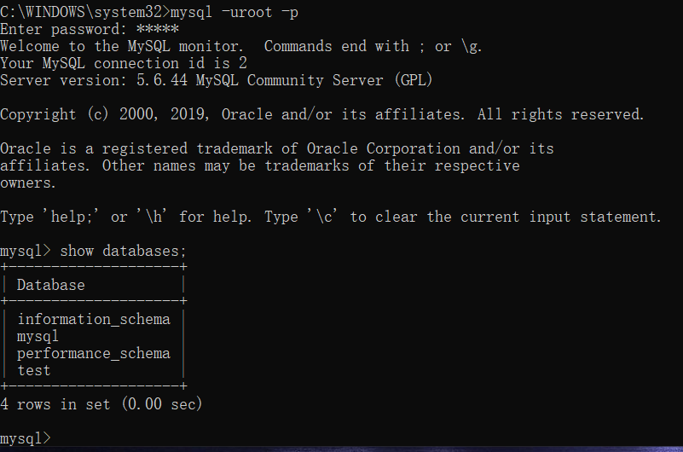Click the Database column header

click(x=51, y=285)
